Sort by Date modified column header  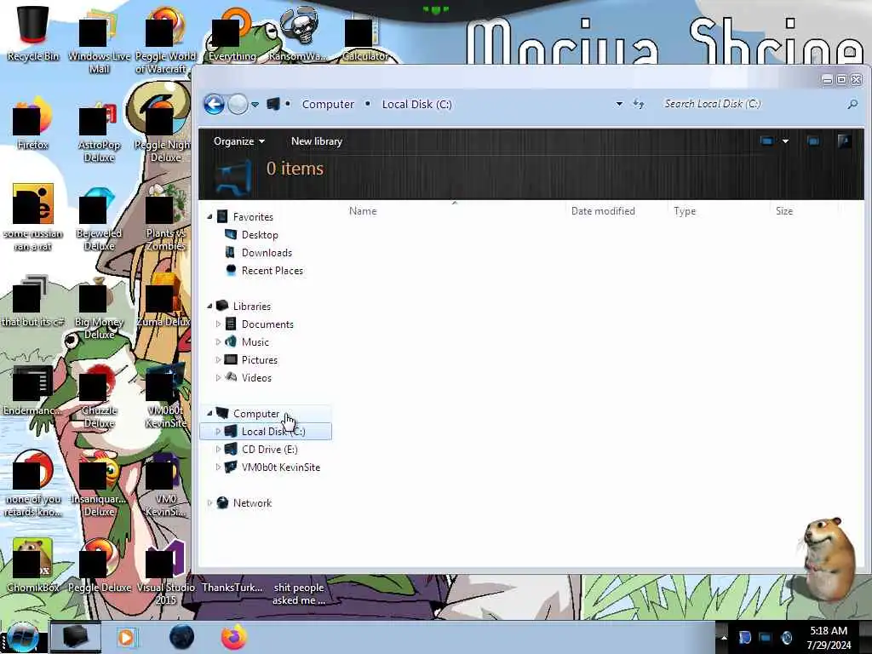pos(603,211)
